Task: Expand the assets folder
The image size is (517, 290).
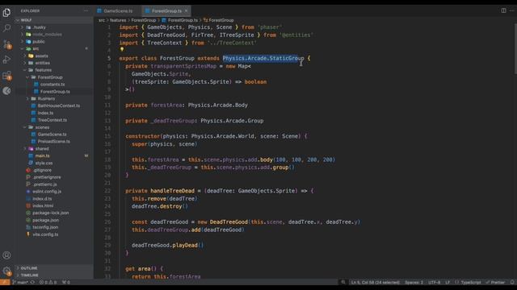Action: (x=54, y=56)
